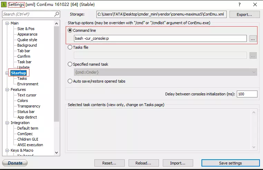Browse for command line using ellipsis button
Image resolution: width=263 pixels, height=170 pixels.
[253, 39]
